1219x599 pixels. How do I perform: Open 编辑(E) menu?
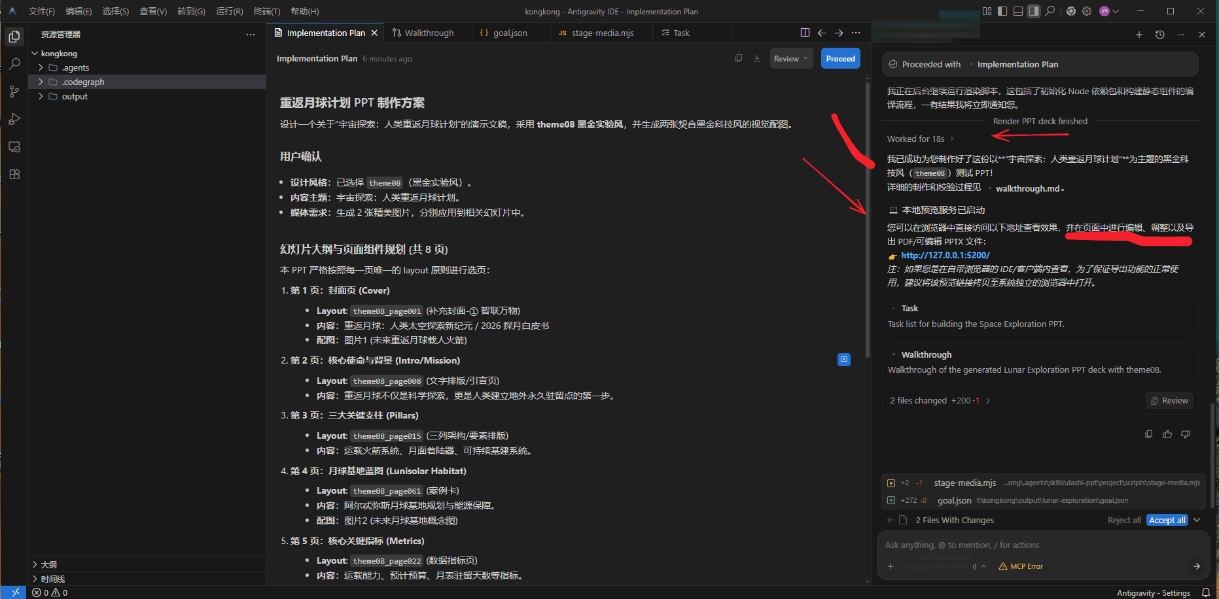(79, 11)
